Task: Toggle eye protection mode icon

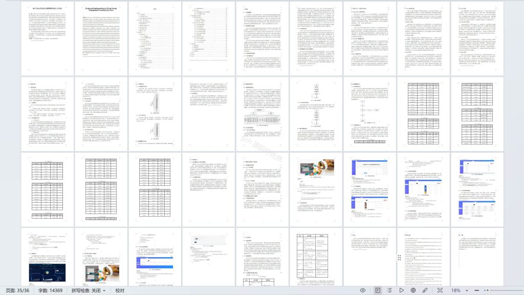Action: tap(363, 290)
